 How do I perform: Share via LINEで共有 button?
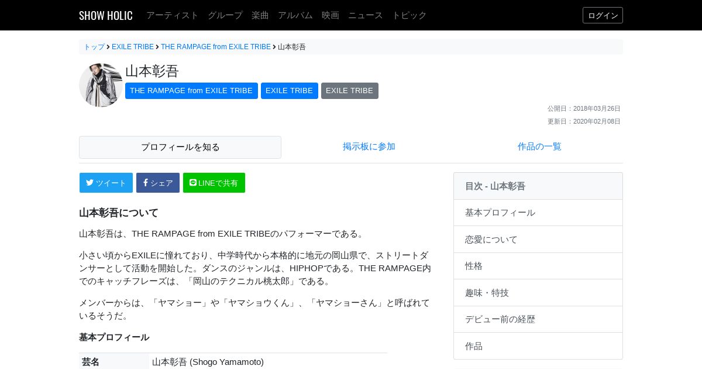(x=214, y=183)
